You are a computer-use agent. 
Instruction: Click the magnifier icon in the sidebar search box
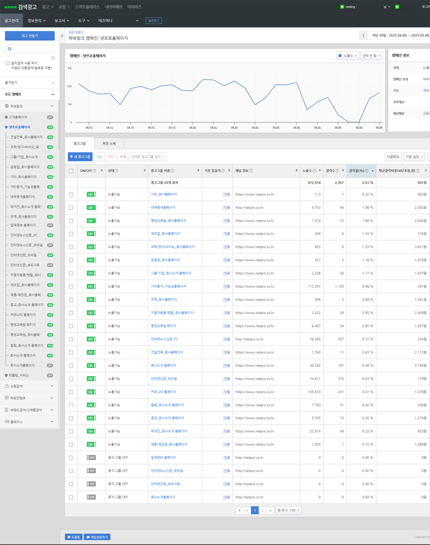9,49
